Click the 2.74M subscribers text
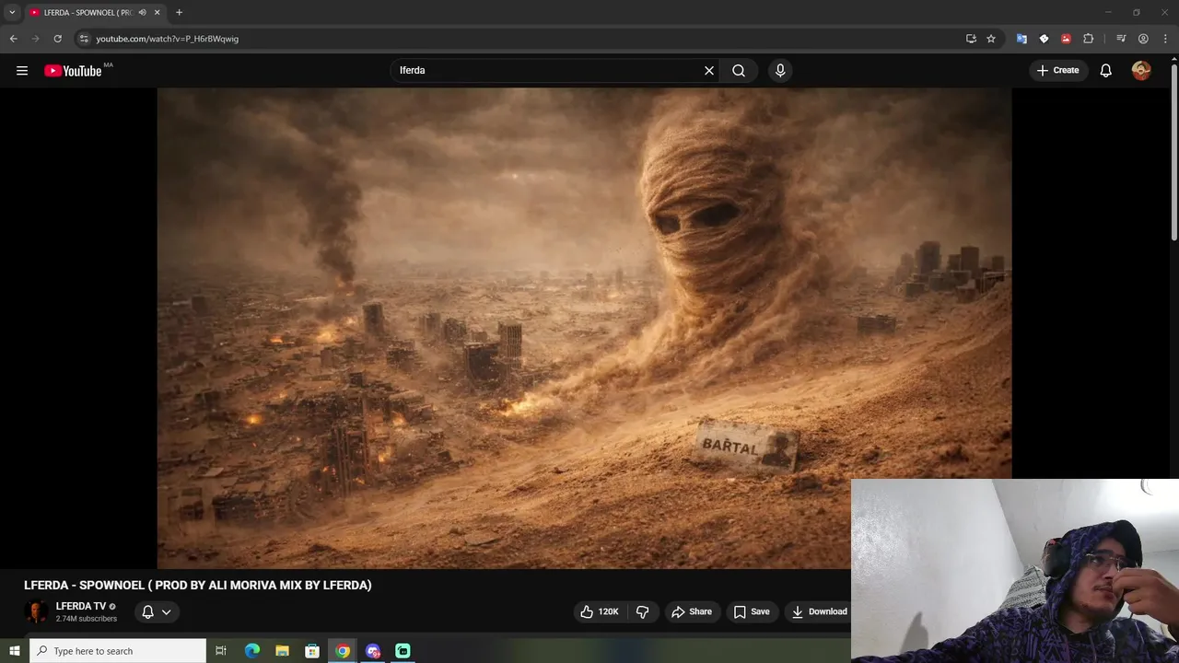 click(87, 619)
